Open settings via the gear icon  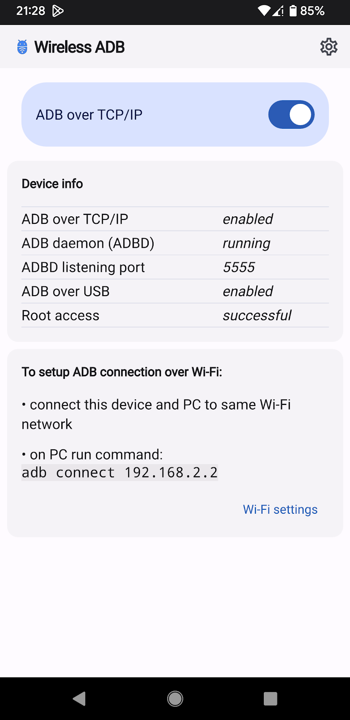(x=329, y=47)
